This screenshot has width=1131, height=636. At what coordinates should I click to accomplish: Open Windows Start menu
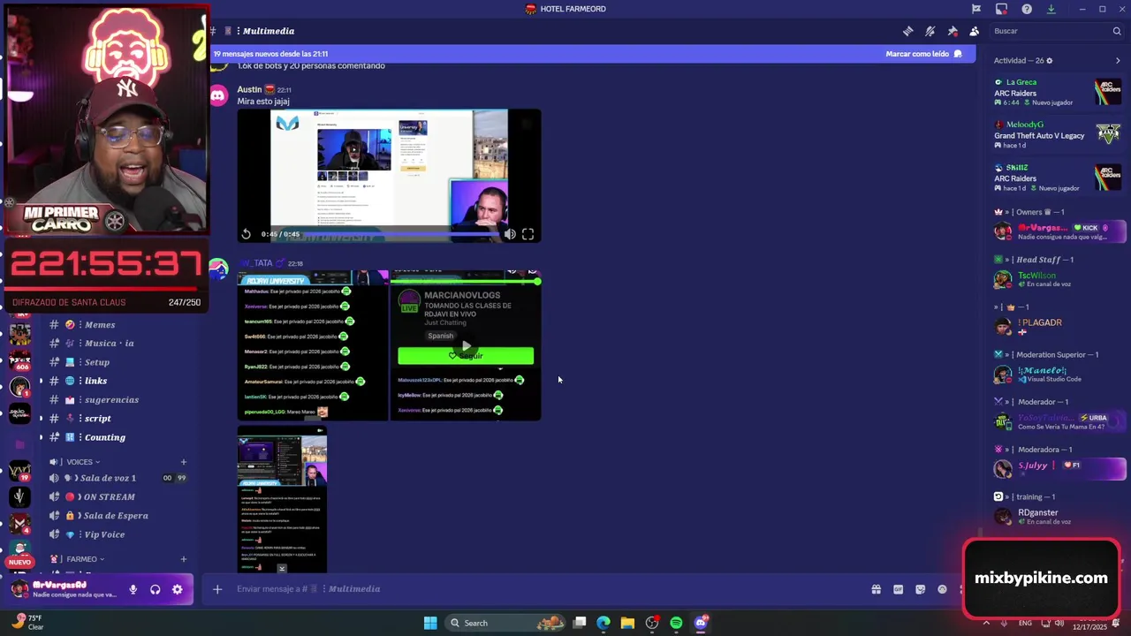click(x=430, y=623)
